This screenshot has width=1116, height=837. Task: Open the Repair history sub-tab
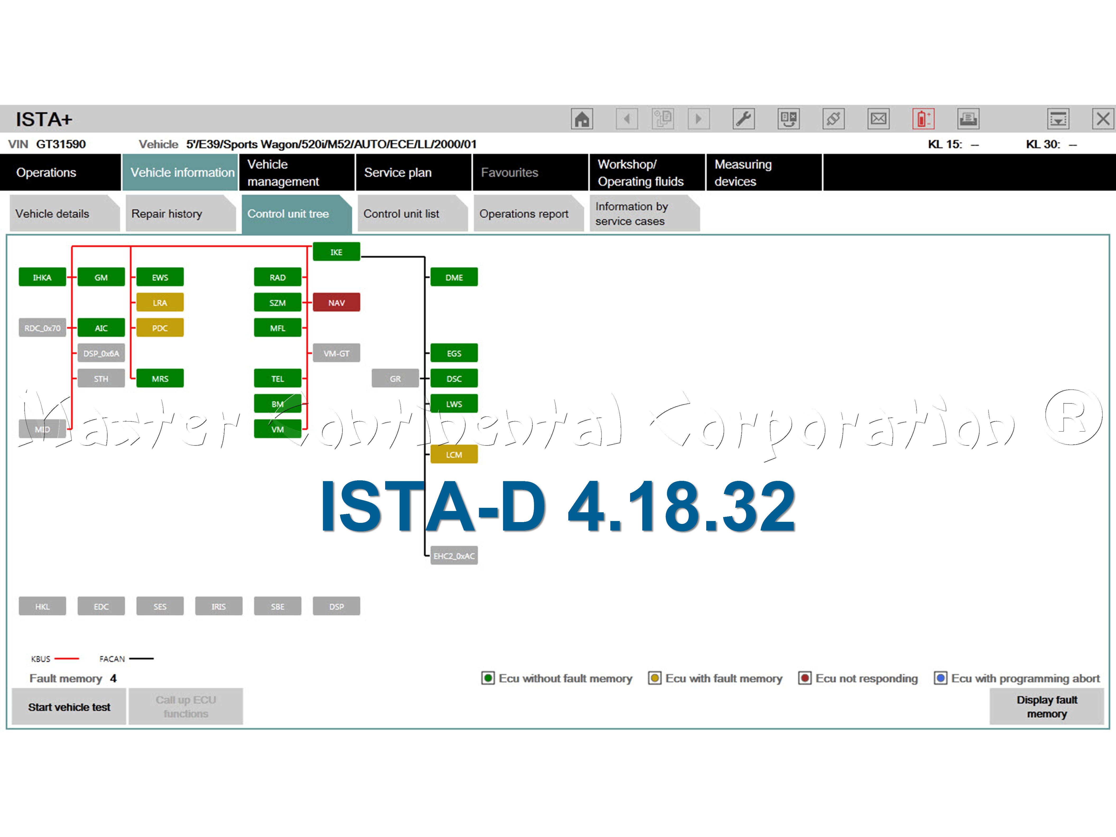(181, 213)
